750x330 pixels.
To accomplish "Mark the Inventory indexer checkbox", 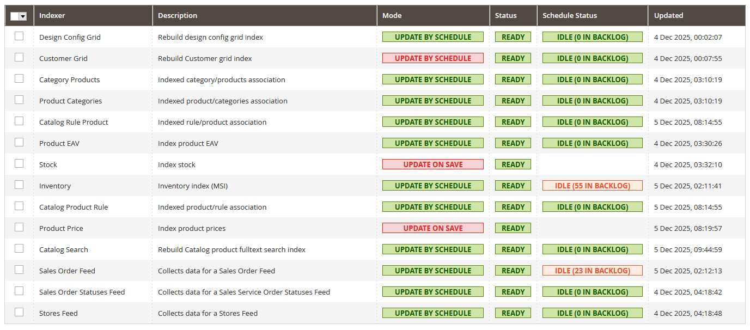I will click(x=19, y=185).
